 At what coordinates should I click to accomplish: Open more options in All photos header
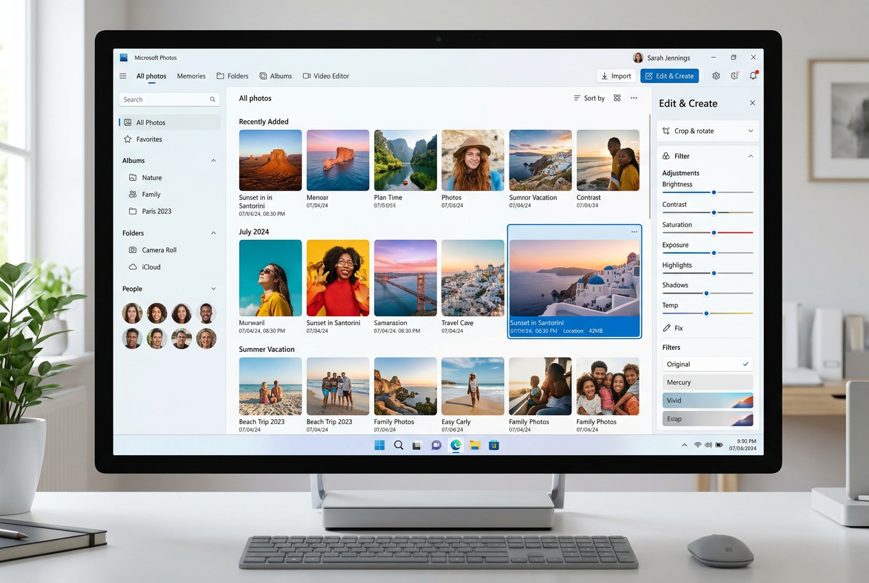(x=634, y=98)
